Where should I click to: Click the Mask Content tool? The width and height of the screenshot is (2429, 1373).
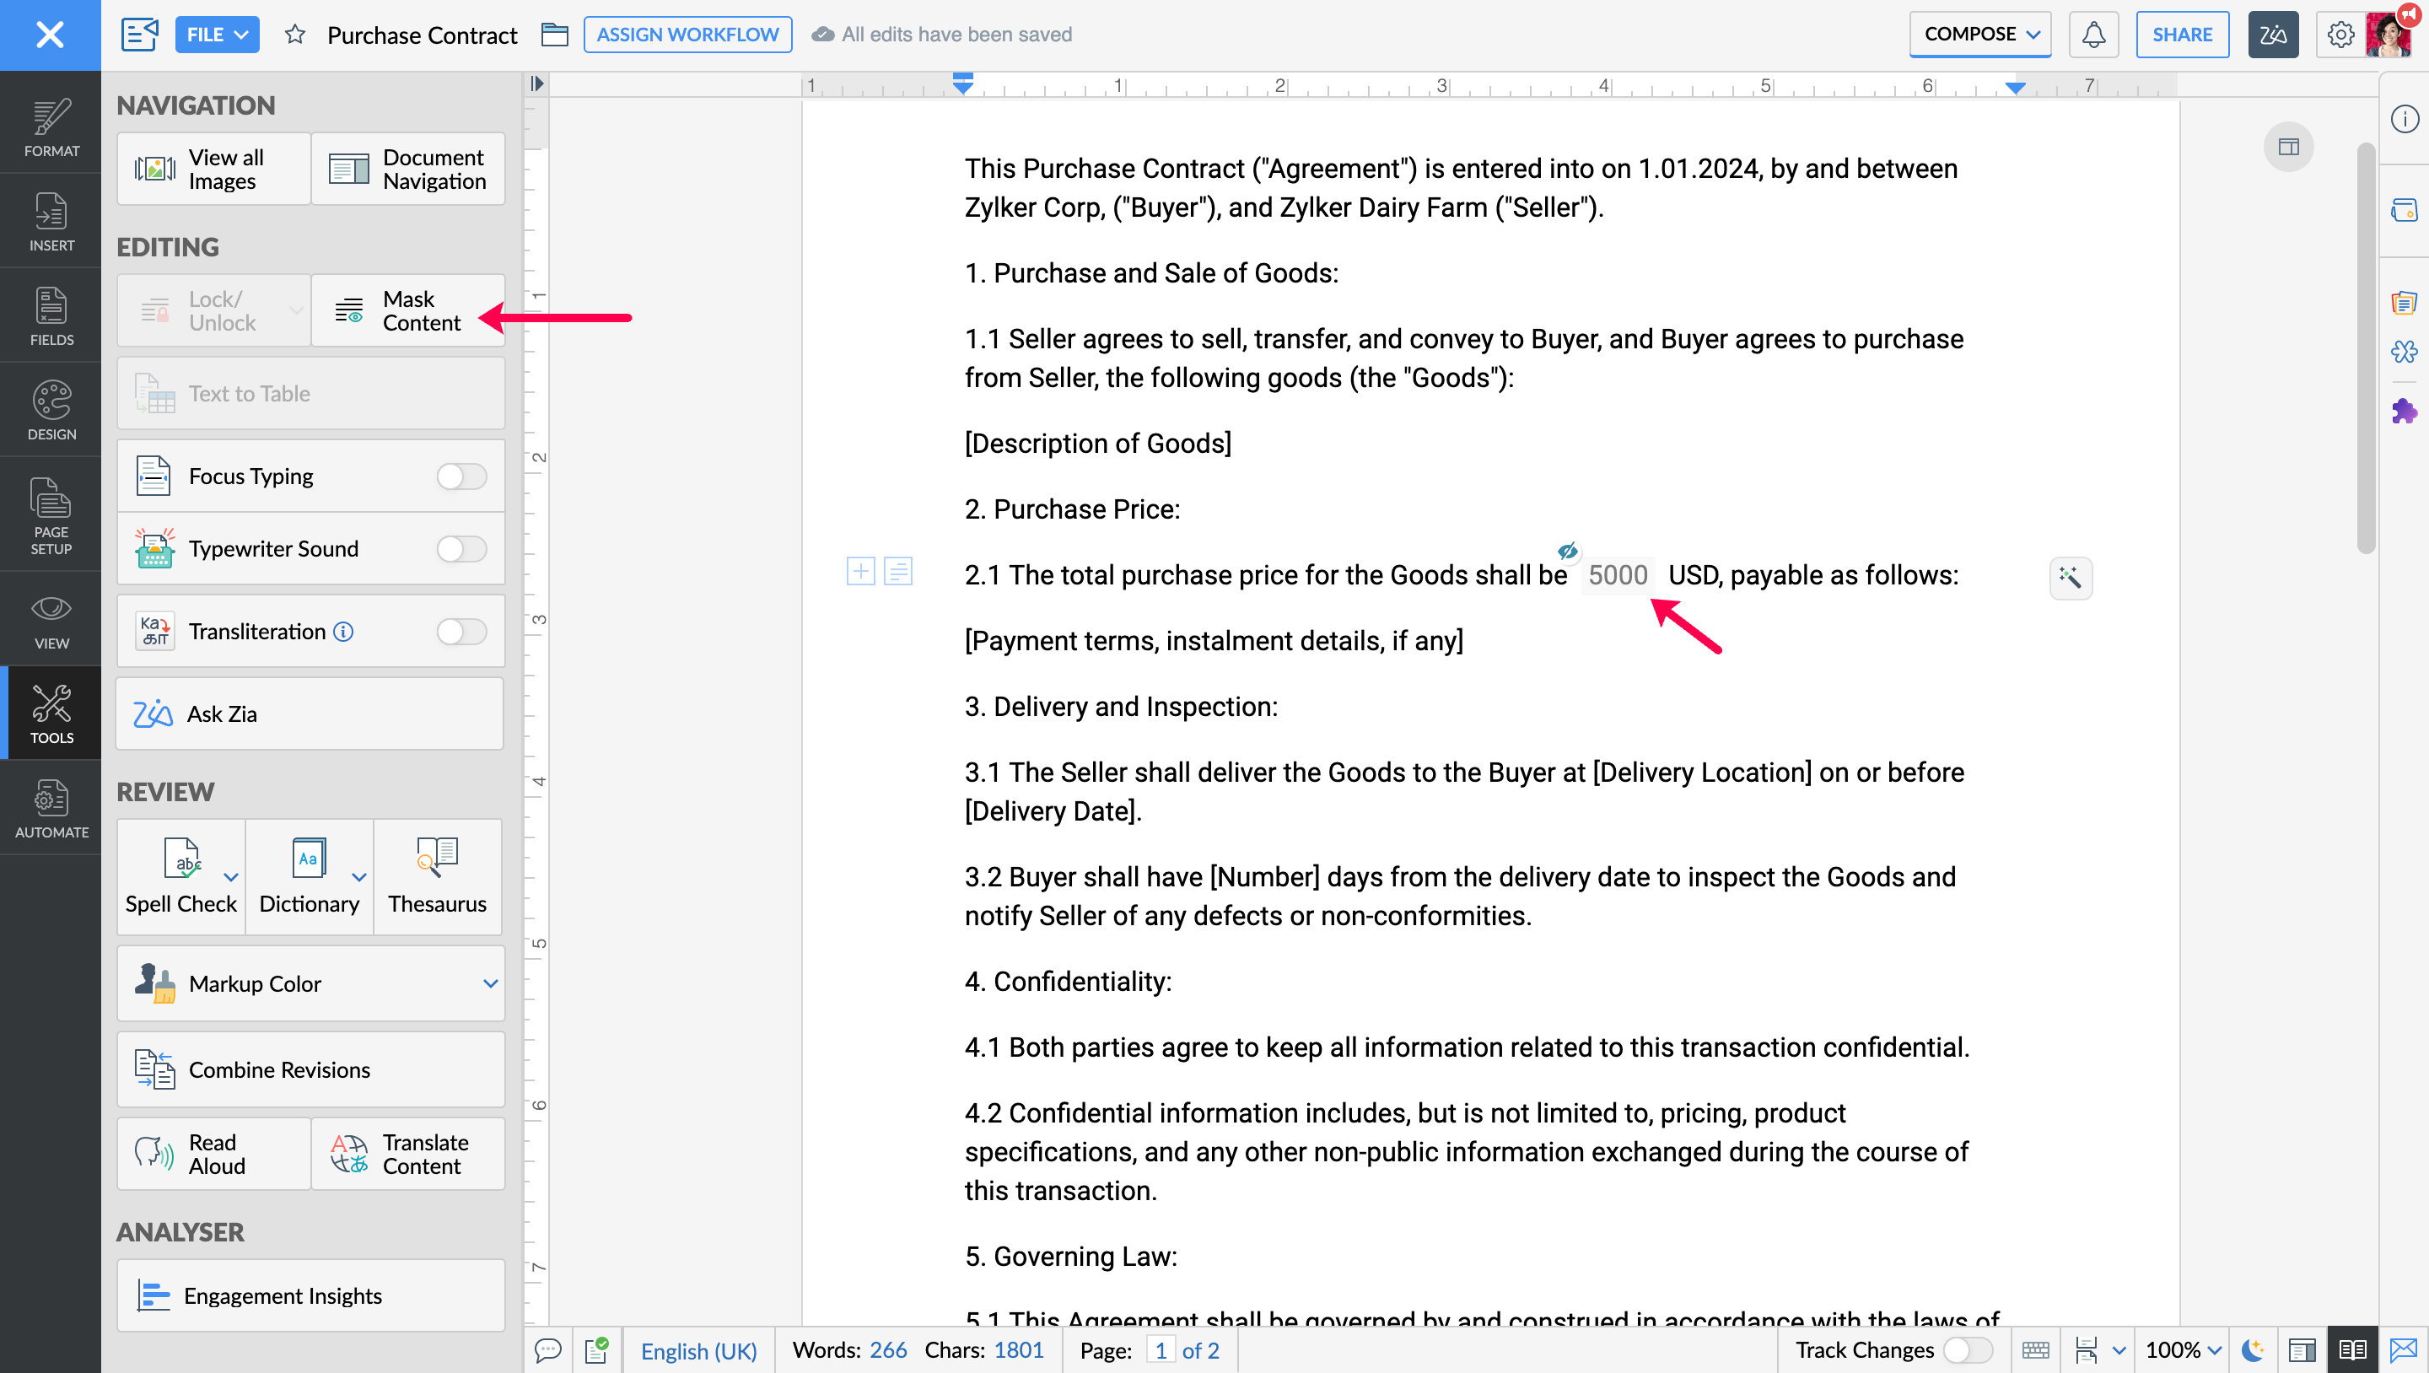coord(407,310)
